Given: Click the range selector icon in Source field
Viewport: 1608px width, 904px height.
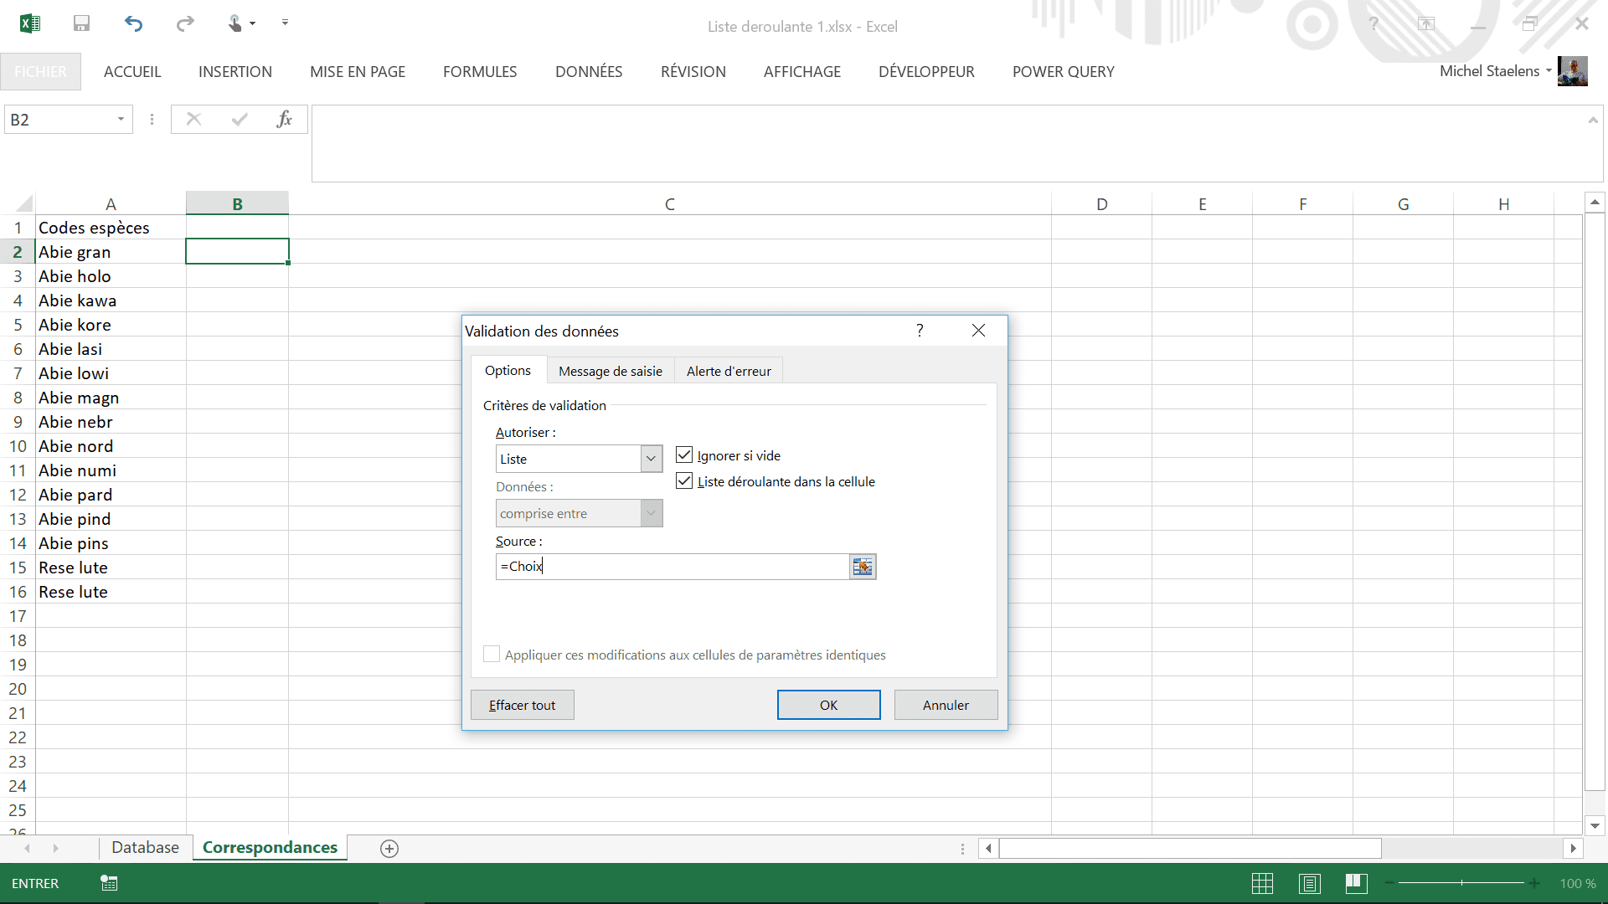Looking at the screenshot, I should pyautogui.click(x=863, y=567).
